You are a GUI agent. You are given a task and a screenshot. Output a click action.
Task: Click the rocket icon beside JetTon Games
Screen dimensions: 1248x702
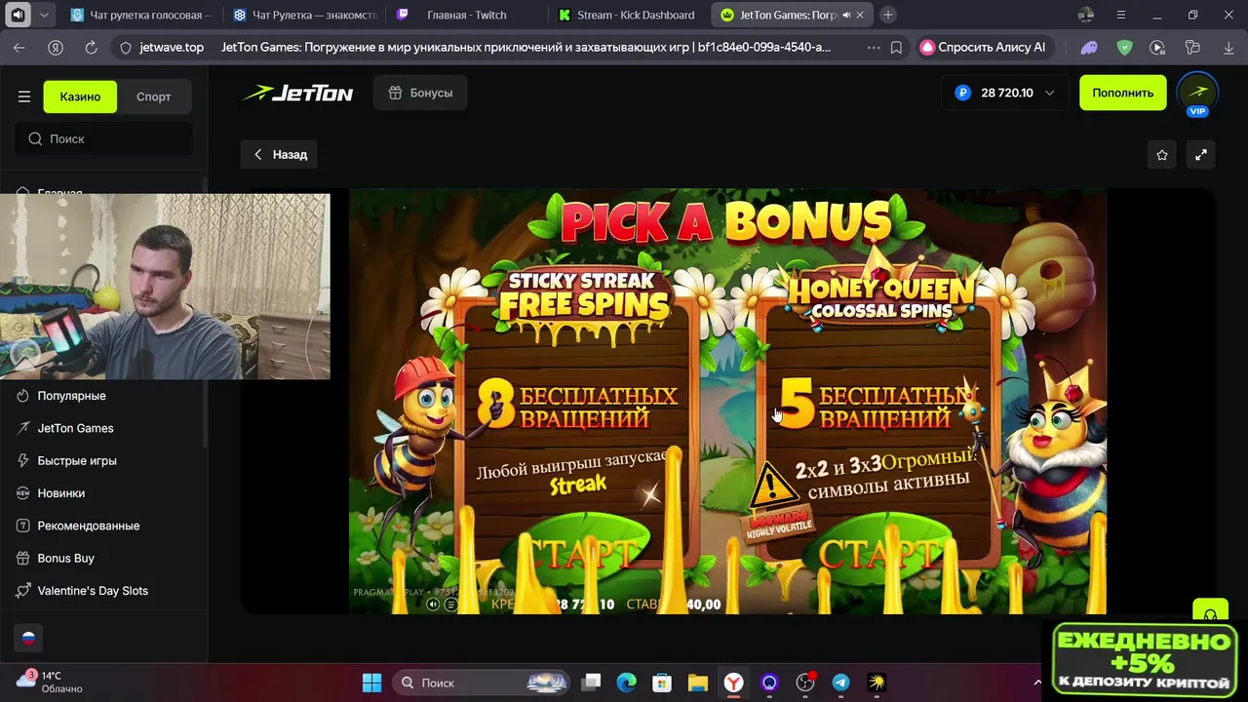click(23, 428)
